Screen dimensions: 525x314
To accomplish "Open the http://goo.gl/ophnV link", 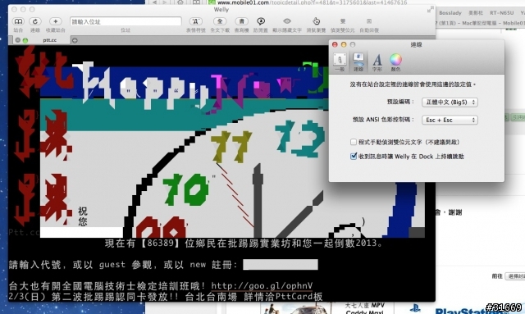I will (x=262, y=285).
